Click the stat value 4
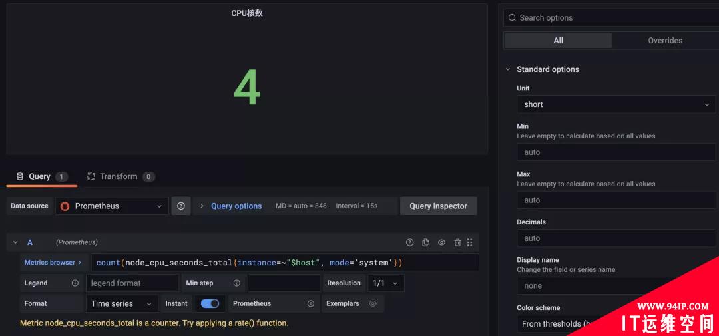 tap(247, 88)
